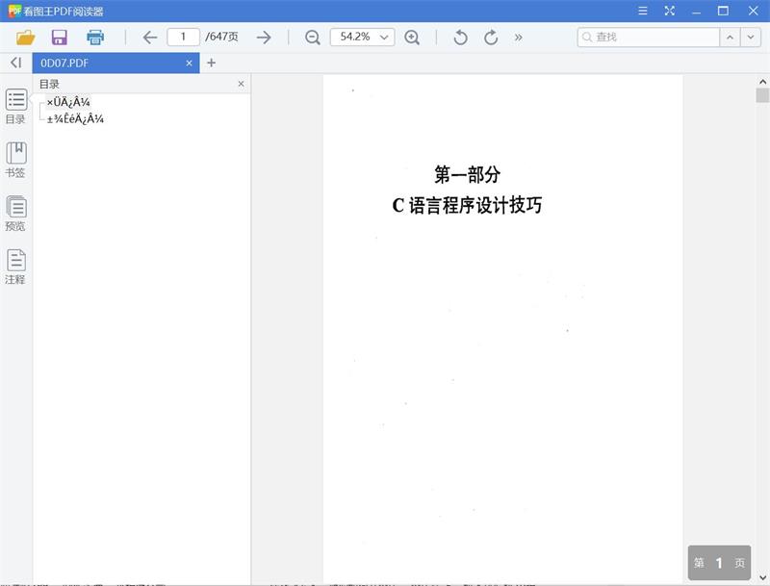
Task: Go to next page with right arrow
Action: tap(264, 38)
